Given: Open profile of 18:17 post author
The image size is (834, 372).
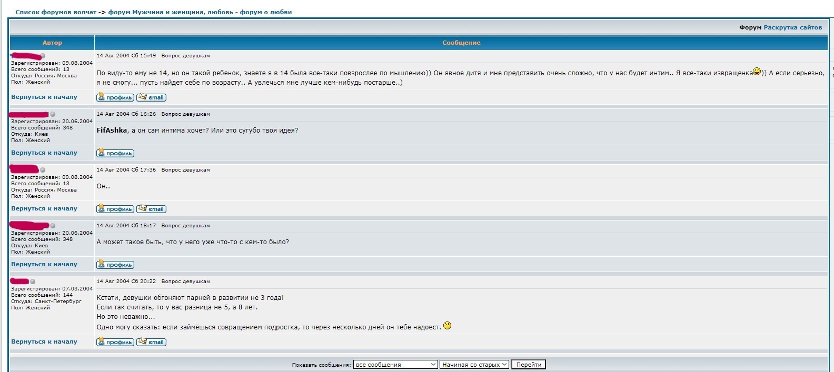Looking at the screenshot, I should click(115, 265).
